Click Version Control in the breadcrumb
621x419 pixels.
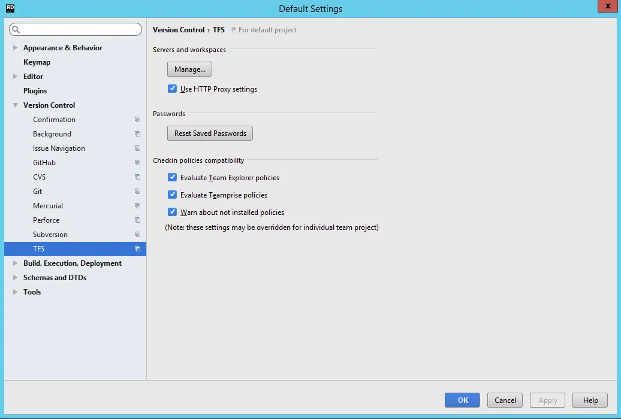(x=179, y=30)
